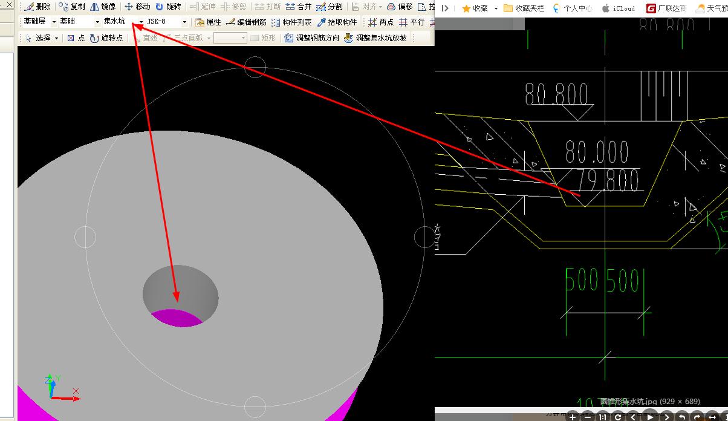Activate the 镜像 (mirror) tool
The height and width of the screenshot is (421, 728).
click(103, 7)
